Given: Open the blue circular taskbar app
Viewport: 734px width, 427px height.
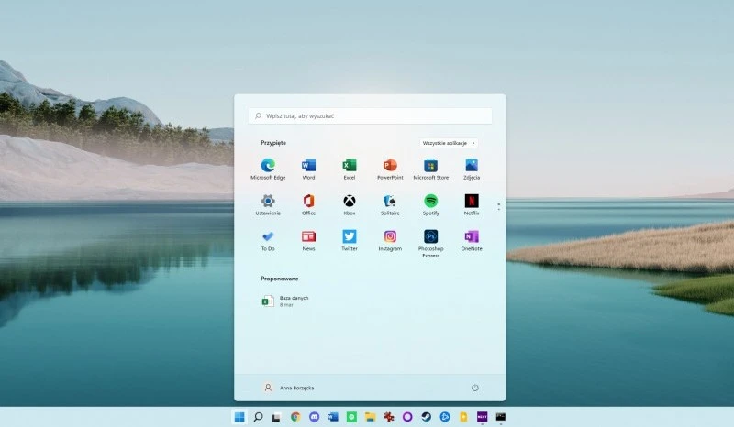Looking at the screenshot, I should pos(445,417).
